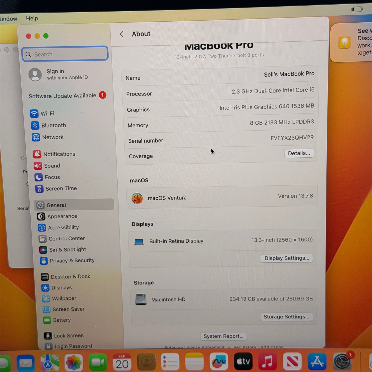
Task: Select Network in the sidebar
Action: click(x=48, y=137)
